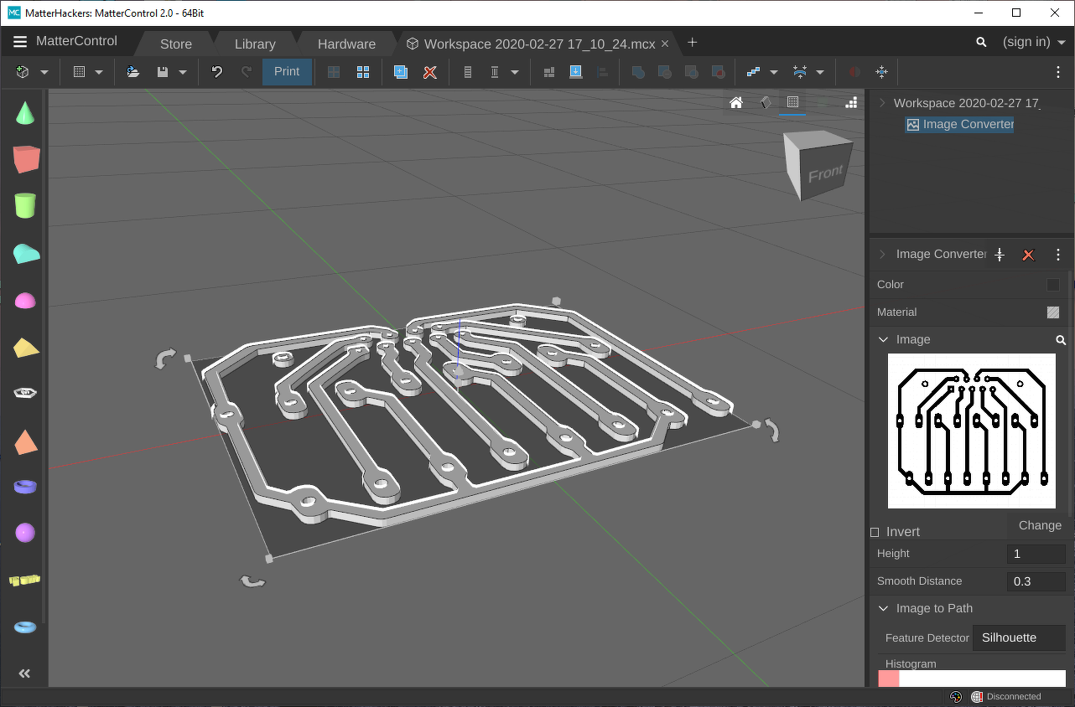
Task: Click the Change image button
Action: pyautogui.click(x=1039, y=525)
